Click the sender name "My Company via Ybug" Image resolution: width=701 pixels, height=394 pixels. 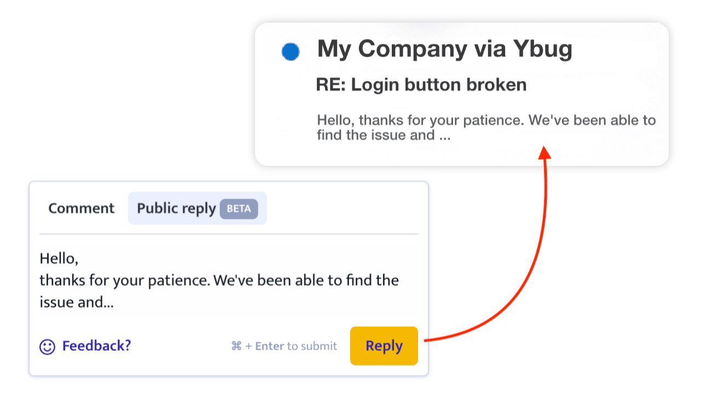(444, 49)
